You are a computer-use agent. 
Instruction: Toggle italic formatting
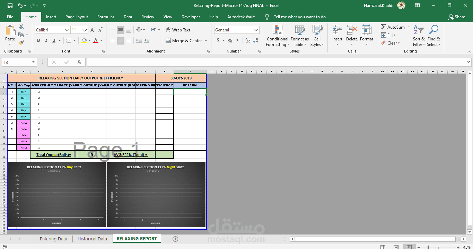(46, 40)
